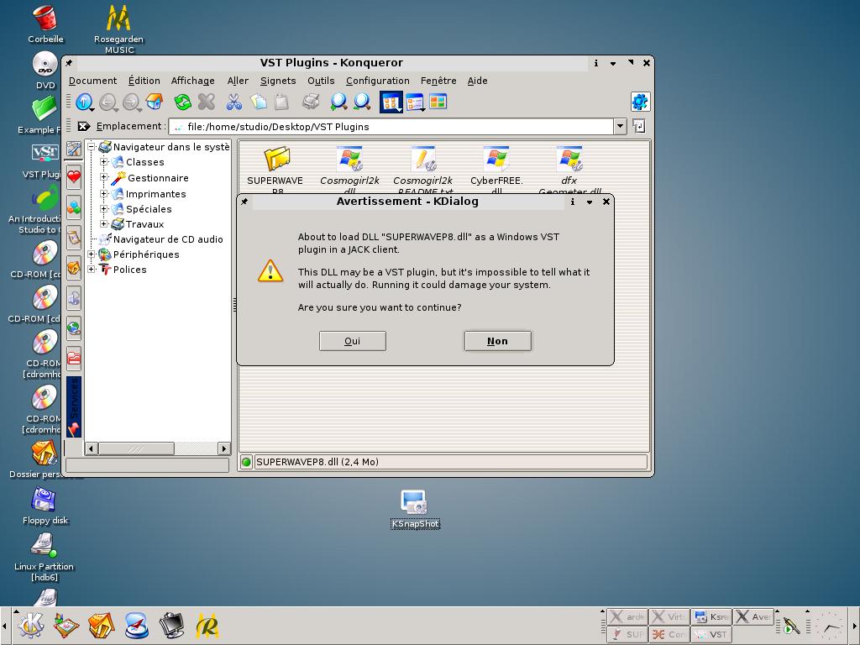The height and width of the screenshot is (645, 860).
Task: Click the scissors Cut icon in the toolbar
Action: 234,102
